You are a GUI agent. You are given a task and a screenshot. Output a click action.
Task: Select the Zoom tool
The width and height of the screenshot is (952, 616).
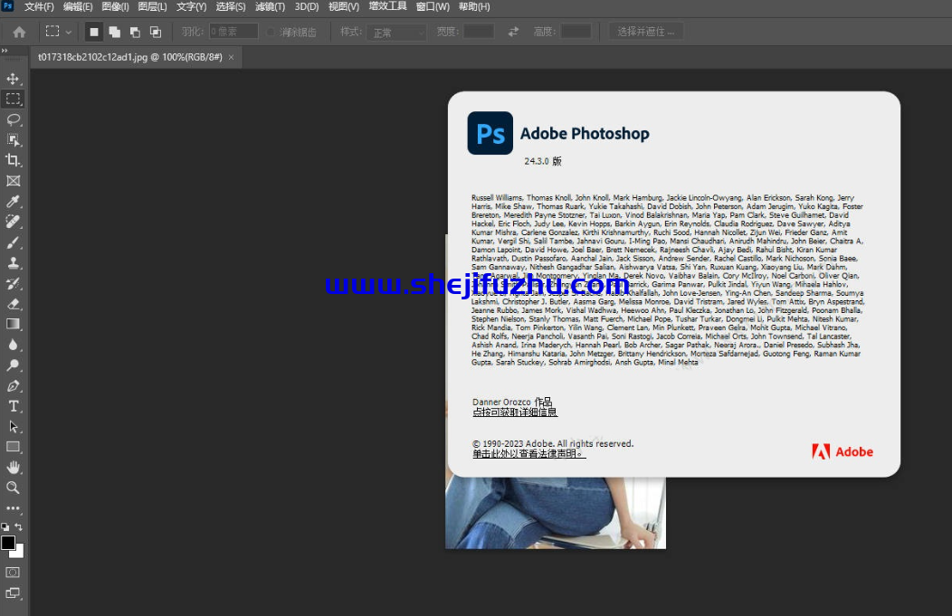tap(13, 488)
